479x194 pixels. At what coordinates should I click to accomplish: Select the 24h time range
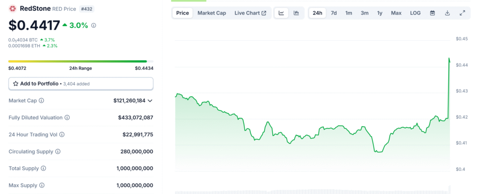tap(317, 13)
